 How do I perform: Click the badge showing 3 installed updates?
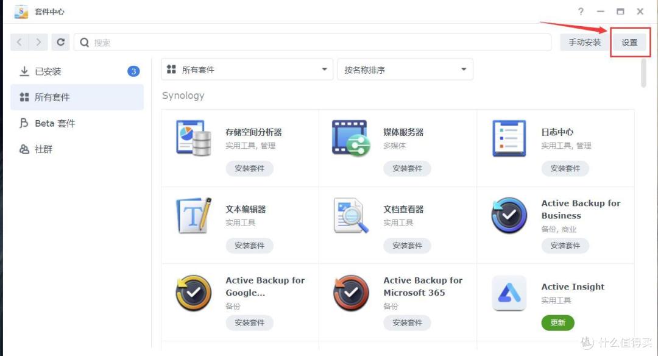(x=133, y=71)
